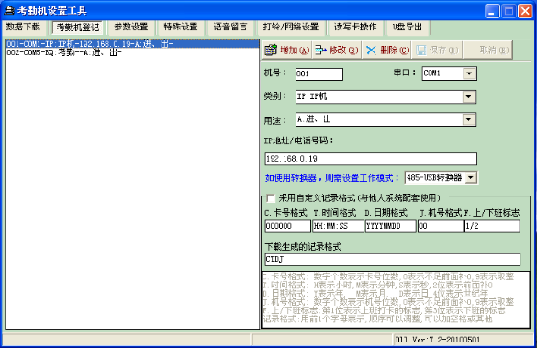The image size is (537, 348).
Task: Click the add-record icon beside 增加
Action: tap(271, 50)
